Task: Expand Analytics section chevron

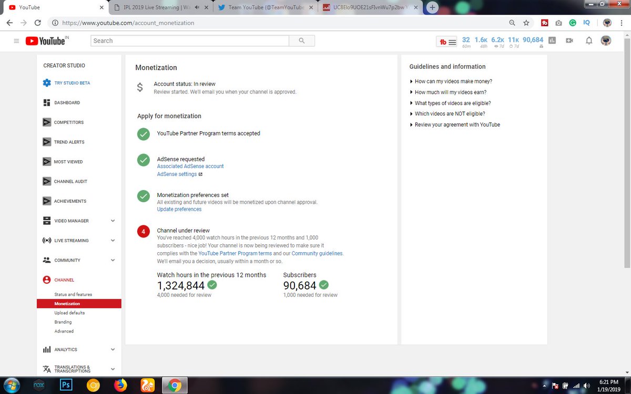Action: (x=113, y=349)
